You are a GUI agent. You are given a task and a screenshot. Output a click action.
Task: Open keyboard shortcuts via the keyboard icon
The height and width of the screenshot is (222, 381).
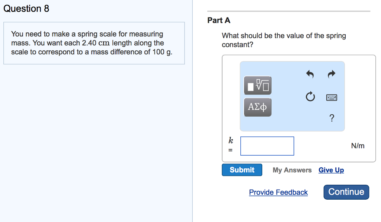click(x=331, y=97)
